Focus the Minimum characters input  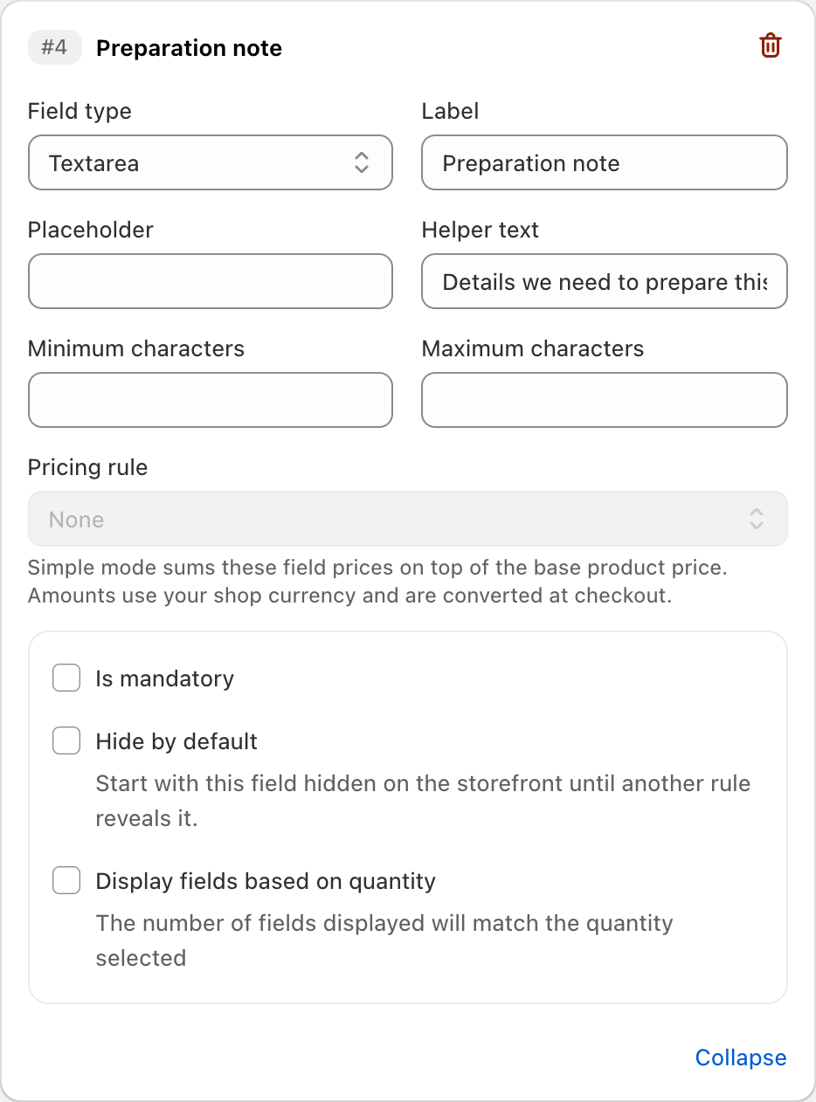click(211, 400)
